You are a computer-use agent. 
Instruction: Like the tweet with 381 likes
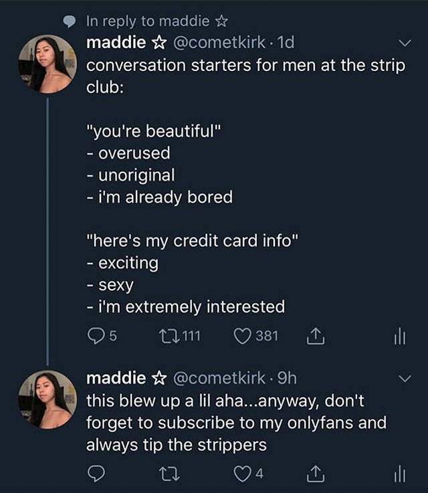click(242, 336)
